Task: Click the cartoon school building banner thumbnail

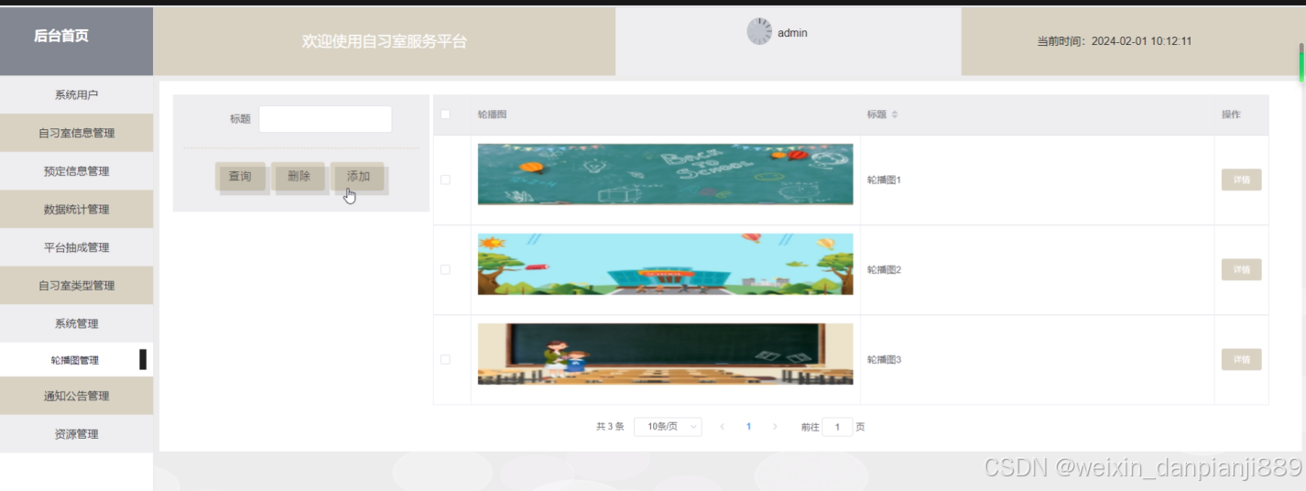Action: point(665,264)
